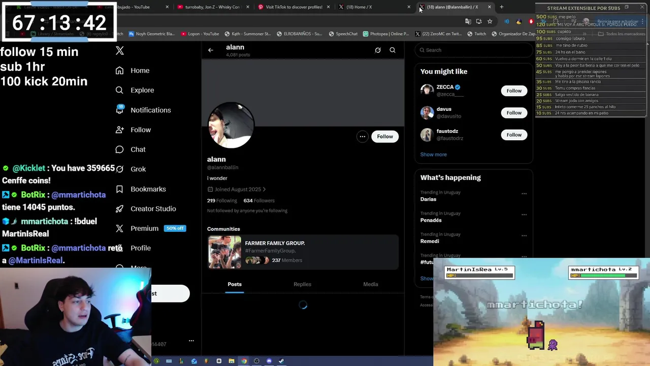This screenshot has height=366, width=650.
Task: Open ZeroMC en Twitter bookmark
Action: [x=439, y=34]
